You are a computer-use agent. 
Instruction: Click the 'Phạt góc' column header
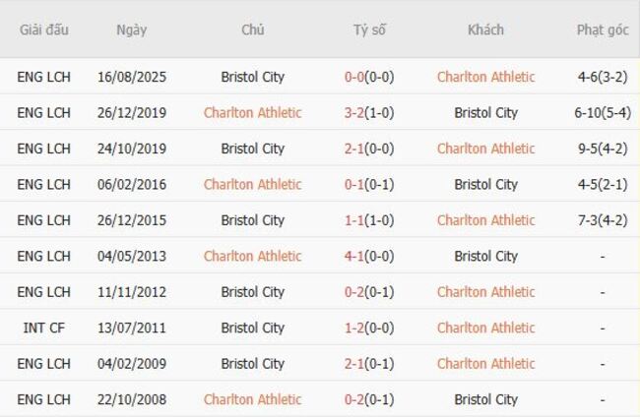pos(602,30)
